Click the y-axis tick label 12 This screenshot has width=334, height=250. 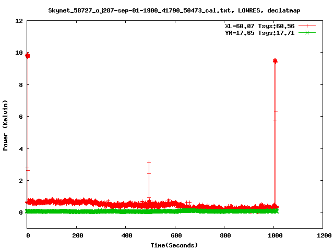pos(19,21)
